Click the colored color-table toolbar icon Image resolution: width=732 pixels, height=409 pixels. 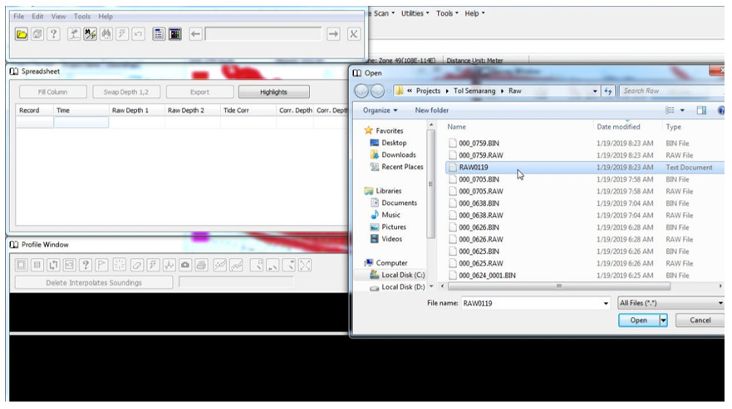175,34
